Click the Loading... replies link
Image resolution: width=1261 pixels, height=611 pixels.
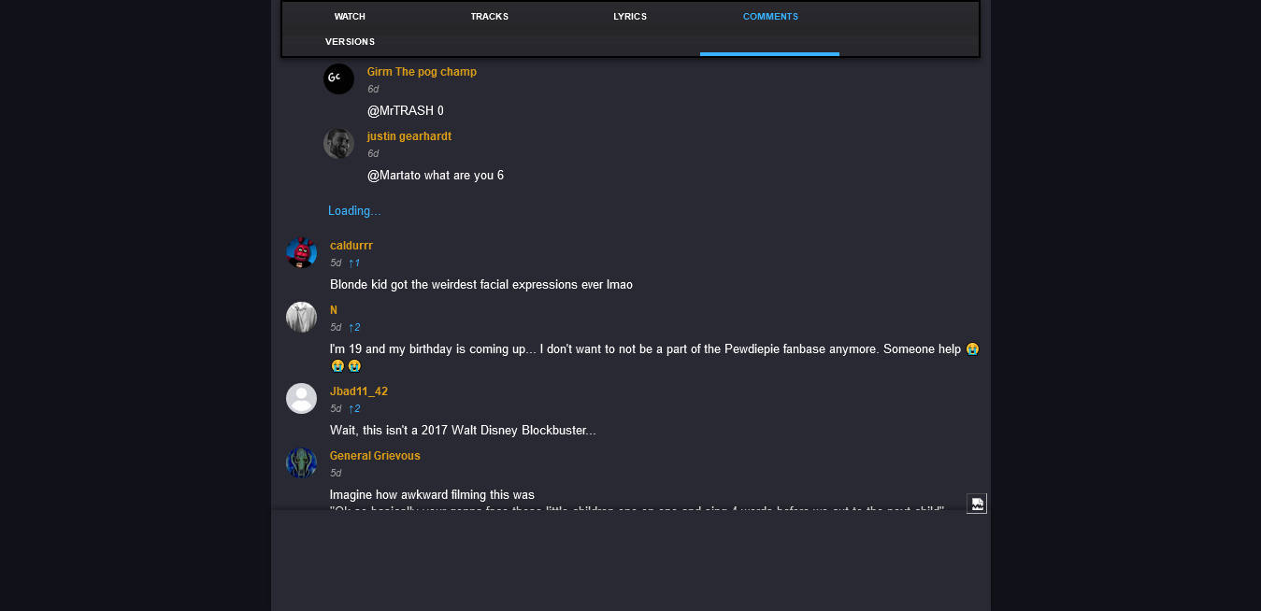354,211
